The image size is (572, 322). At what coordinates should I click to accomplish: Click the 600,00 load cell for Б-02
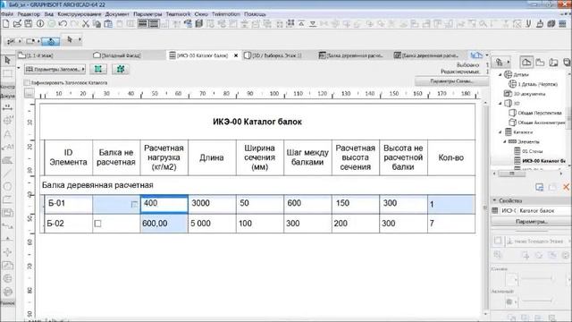click(x=164, y=224)
